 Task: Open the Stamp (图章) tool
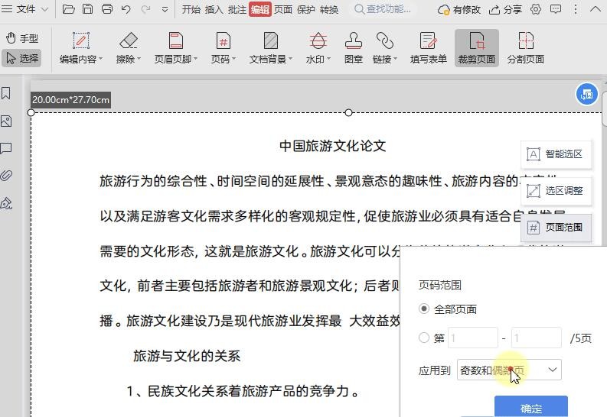pyautogui.click(x=353, y=47)
